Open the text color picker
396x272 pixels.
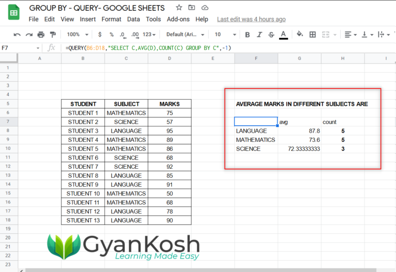point(284,35)
